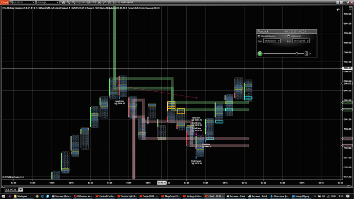Switch to the ES 06-25 chart tab
Image resolution: width=354 pixels, height=199 pixels.
pos(11,190)
